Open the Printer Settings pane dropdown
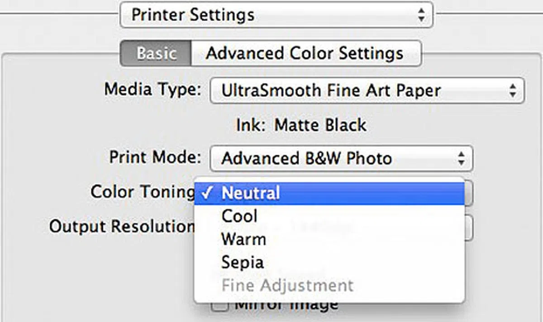The image size is (543, 322). coord(276,15)
